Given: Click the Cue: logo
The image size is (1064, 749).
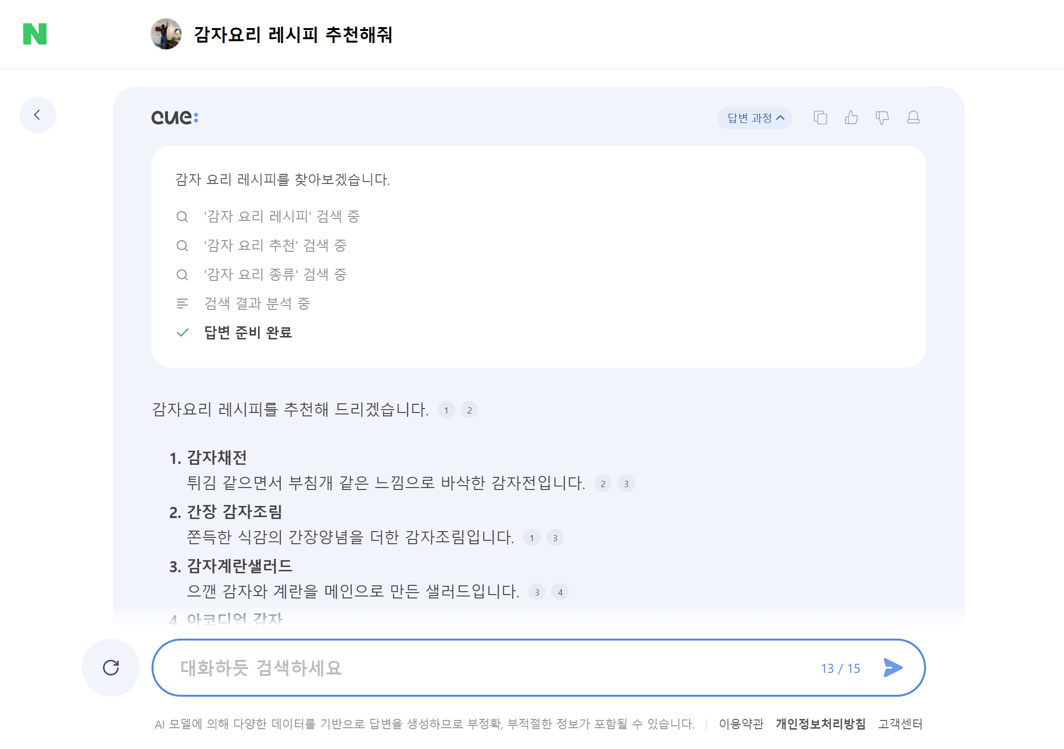Looking at the screenshot, I should (x=175, y=117).
